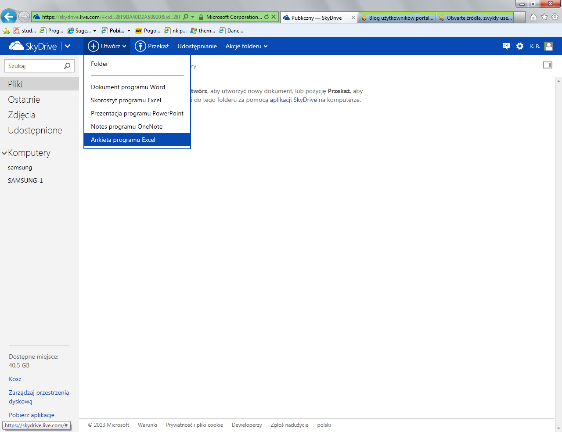Click the Warunki footer link
The height and width of the screenshot is (432, 562).
tap(148, 425)
